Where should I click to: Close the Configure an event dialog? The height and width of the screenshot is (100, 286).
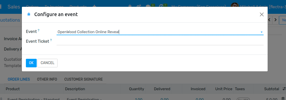click(262, 15)
